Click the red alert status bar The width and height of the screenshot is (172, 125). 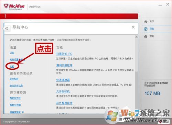(69, 16)
